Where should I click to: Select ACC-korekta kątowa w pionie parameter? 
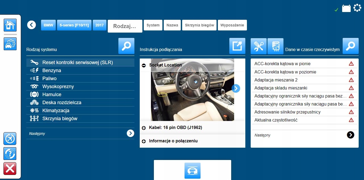tap(282, 64)
